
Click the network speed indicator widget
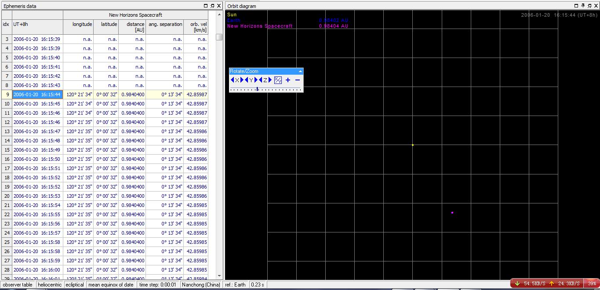(x=555, y=283)
